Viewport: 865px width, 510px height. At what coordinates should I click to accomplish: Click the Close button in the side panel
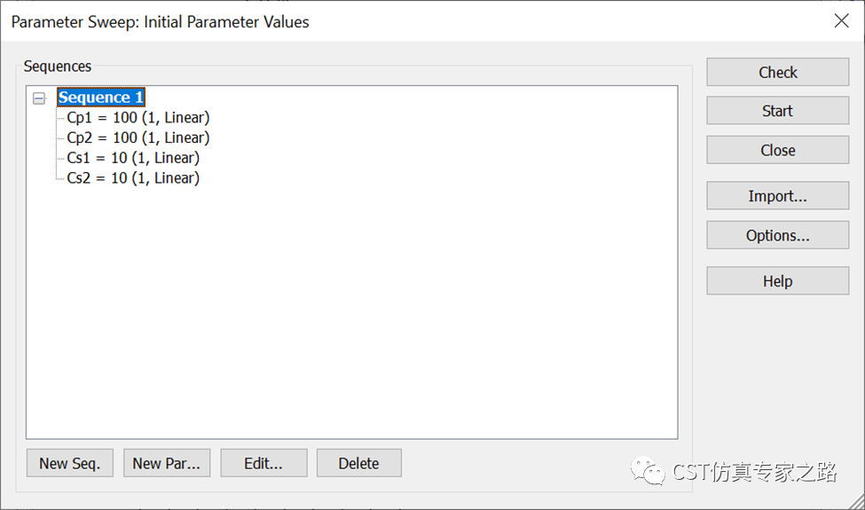coord(777,150)
